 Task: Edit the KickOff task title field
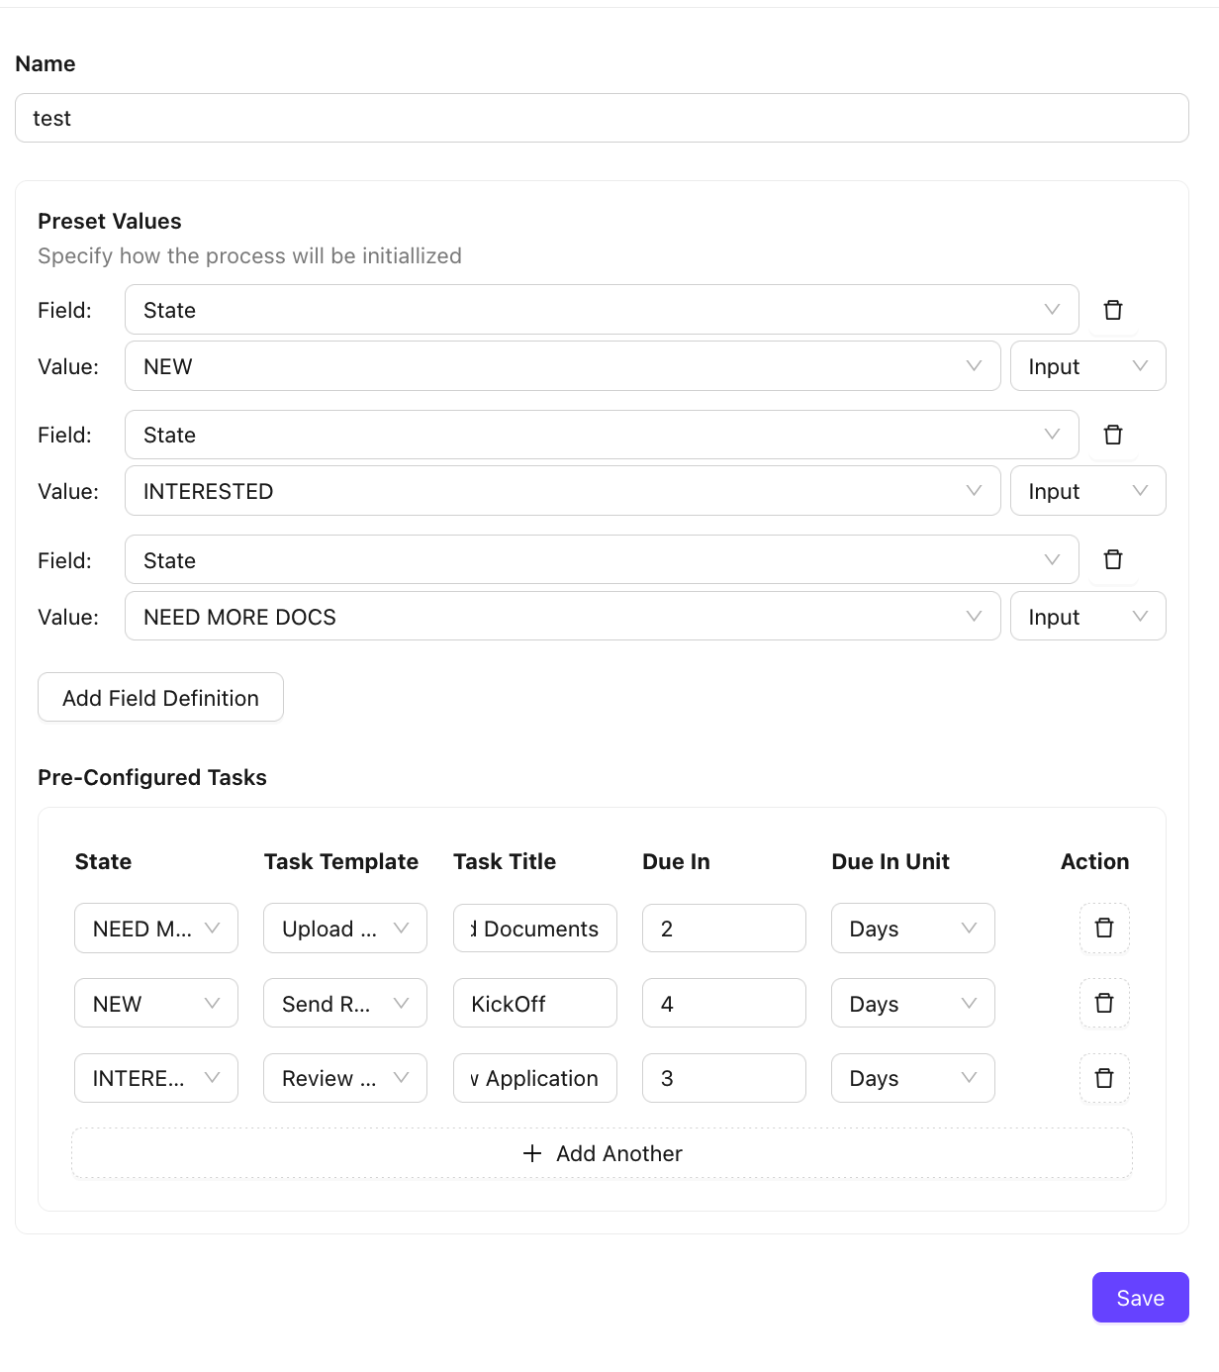pos(534,1004)
